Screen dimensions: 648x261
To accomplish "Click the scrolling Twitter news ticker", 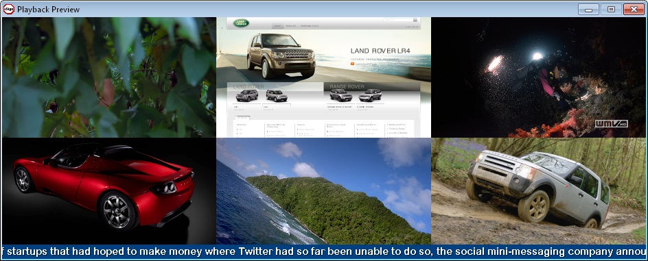I will click(x=323, y=251).
